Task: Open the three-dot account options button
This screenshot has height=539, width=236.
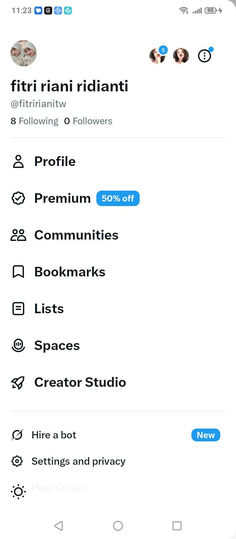Action: point(205,56)
